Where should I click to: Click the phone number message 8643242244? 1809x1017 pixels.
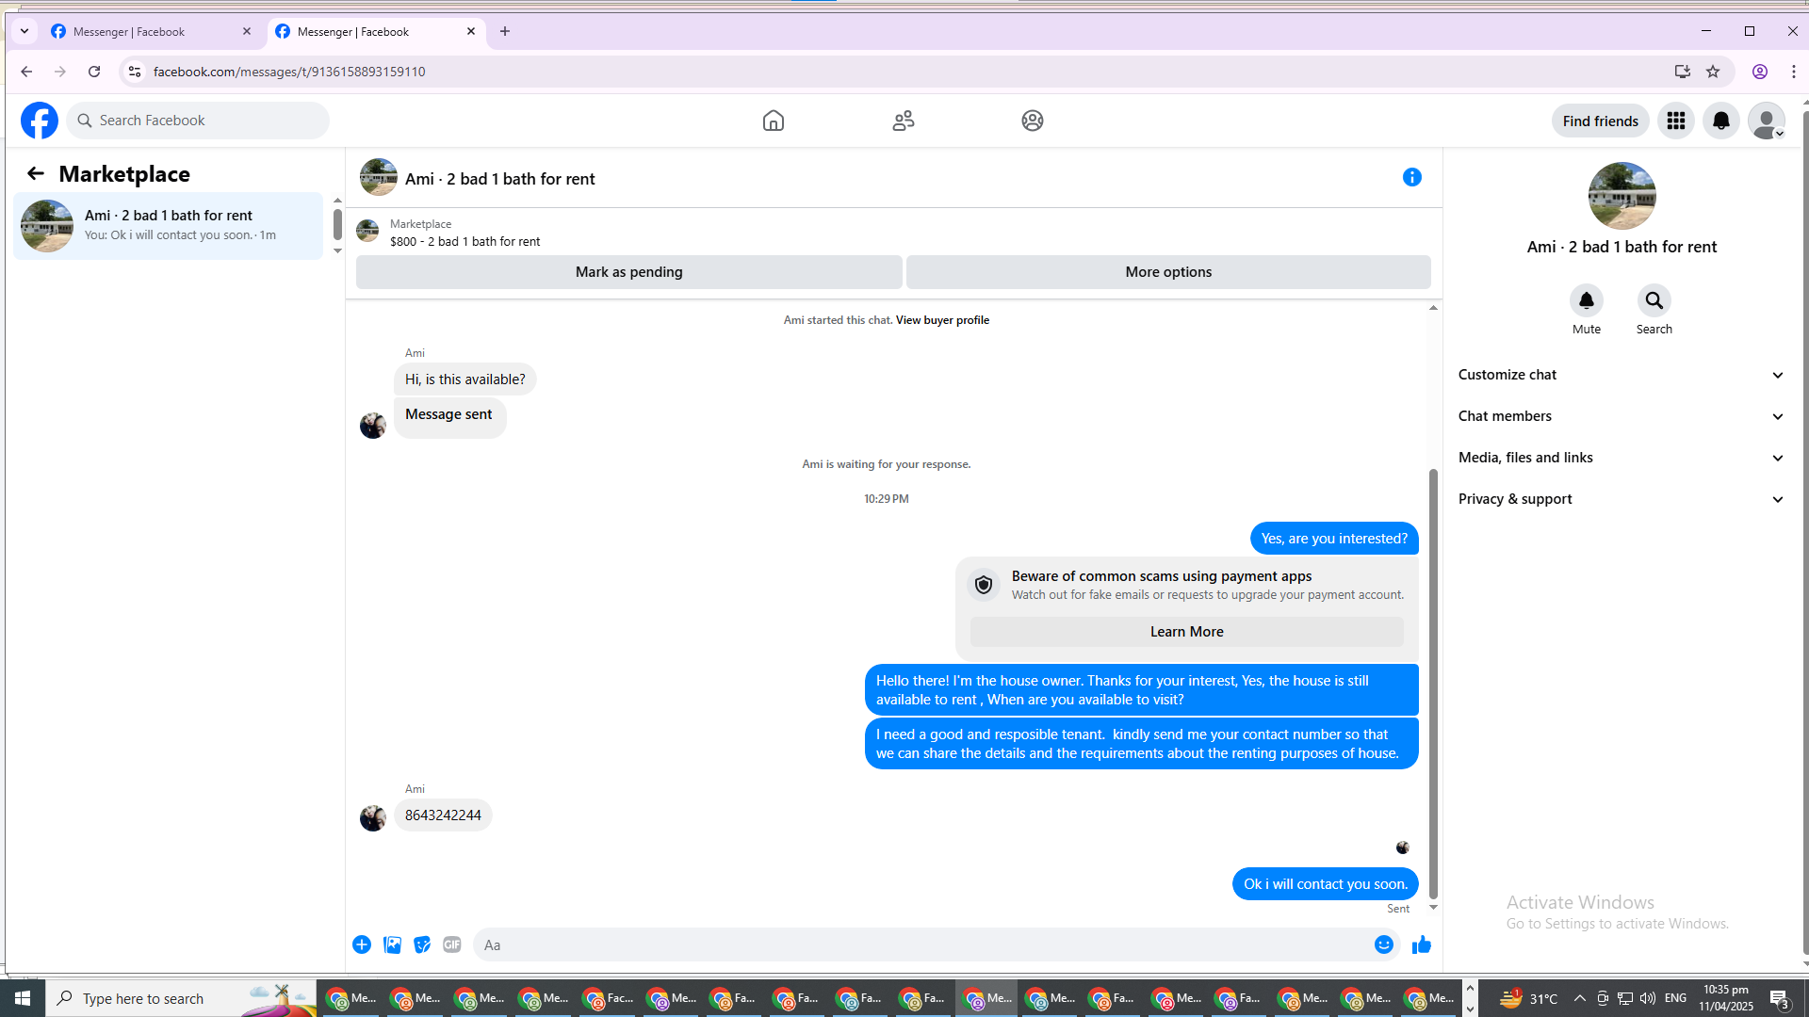point(443,815)
